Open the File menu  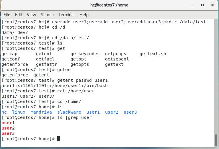pos(6,15)
